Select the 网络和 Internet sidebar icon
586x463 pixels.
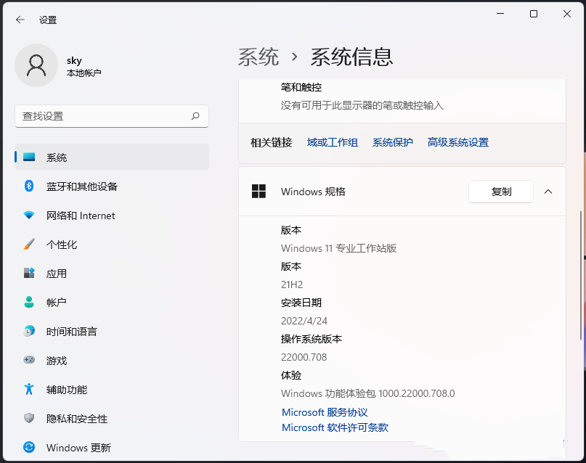tap(28, 216)
